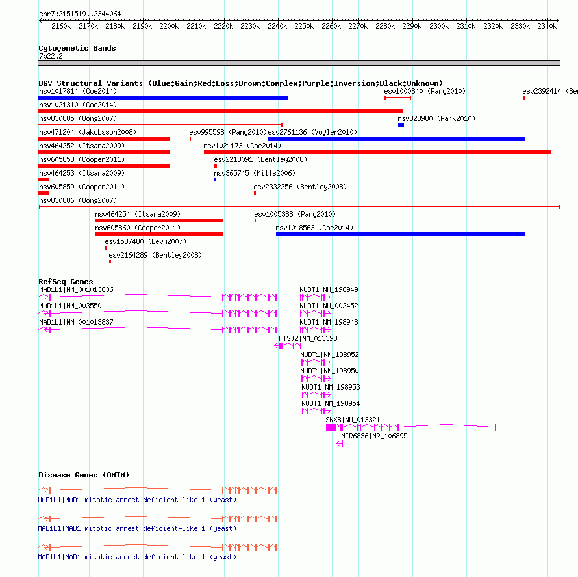This screenshot has height=577, width=578.
Task: Click the red loss bar of nsv1021310
Action: click(x=221, y=111)
